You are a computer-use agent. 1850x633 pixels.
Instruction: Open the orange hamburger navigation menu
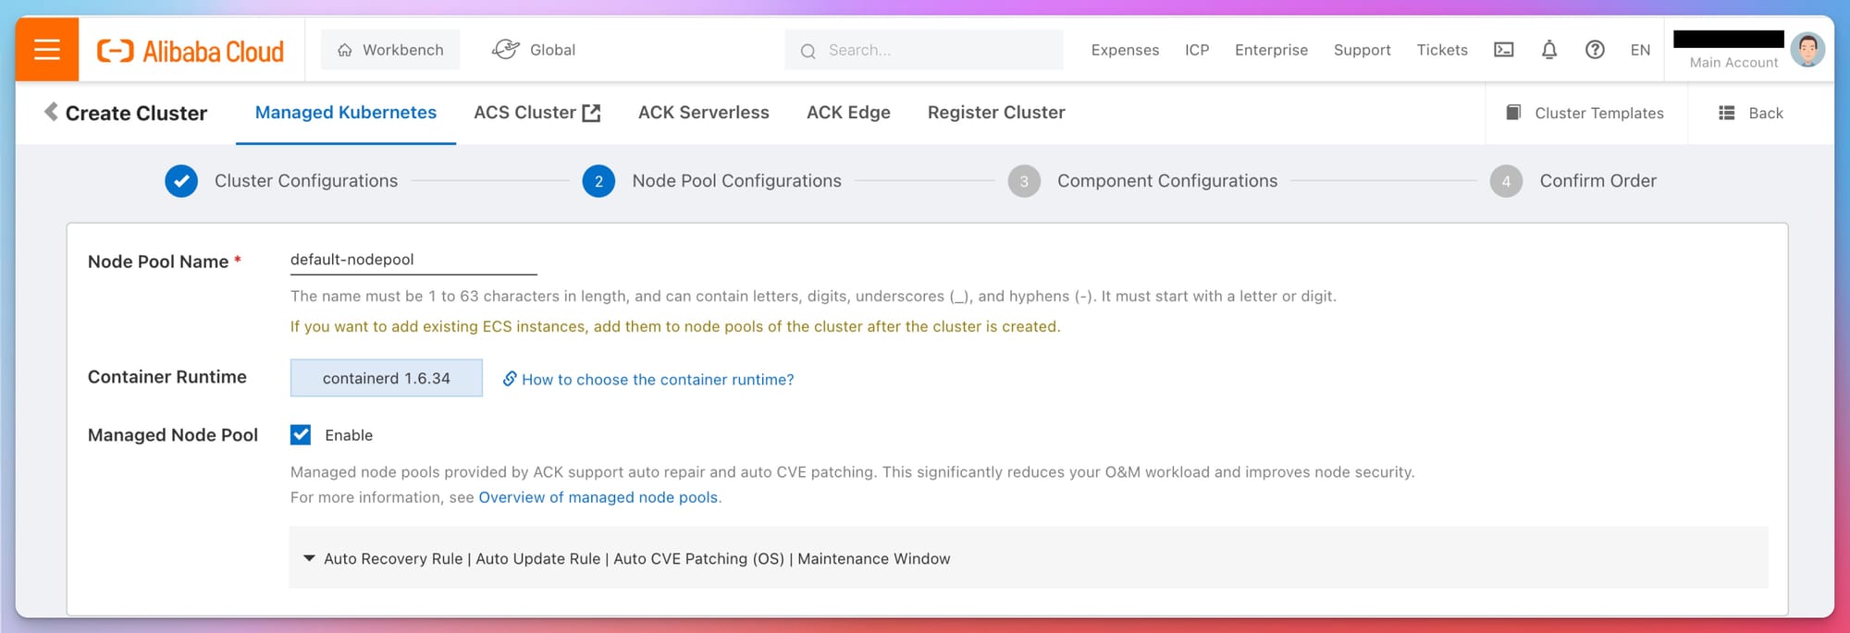point(47,49)
